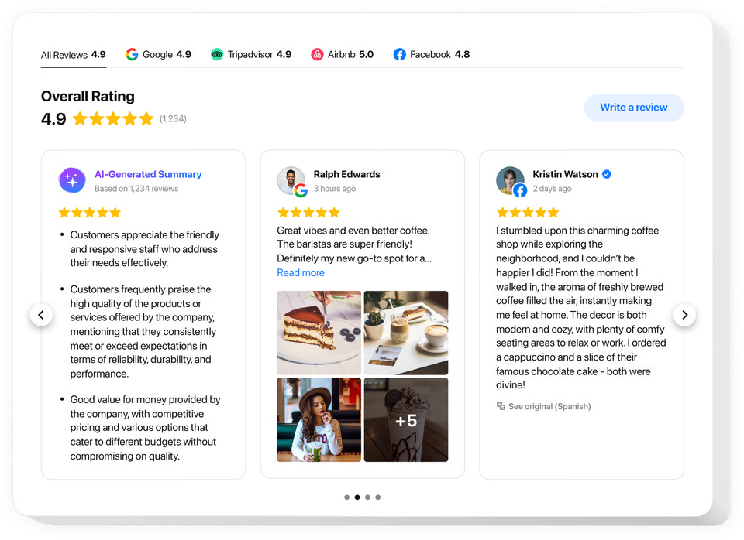Switch to the All Reviews tab
The width and height of the screenshot is (744, 540).
tap(73, 55)
